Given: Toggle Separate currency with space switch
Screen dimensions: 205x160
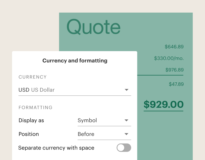Looking at the screenshot, I should [x=124, y=148].
